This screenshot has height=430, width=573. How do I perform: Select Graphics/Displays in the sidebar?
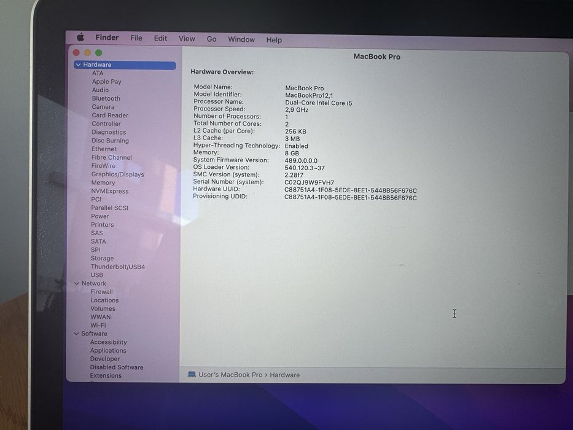(118, 174)
